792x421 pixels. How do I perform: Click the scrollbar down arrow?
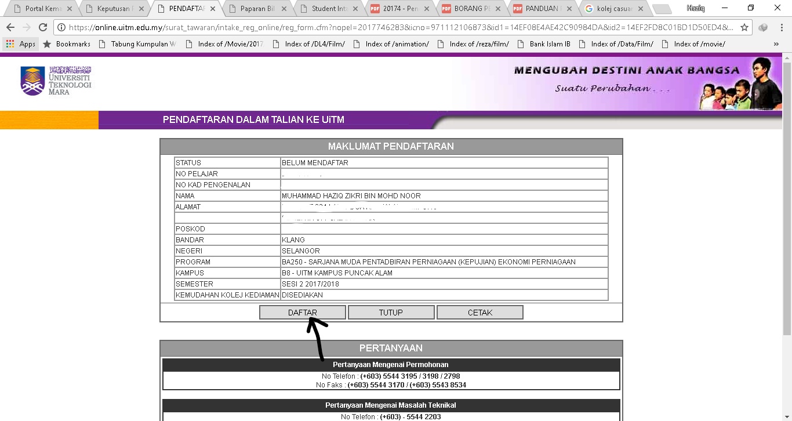787,416
